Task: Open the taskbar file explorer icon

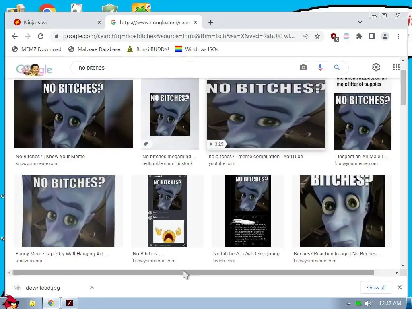Action: coord(32,303)
